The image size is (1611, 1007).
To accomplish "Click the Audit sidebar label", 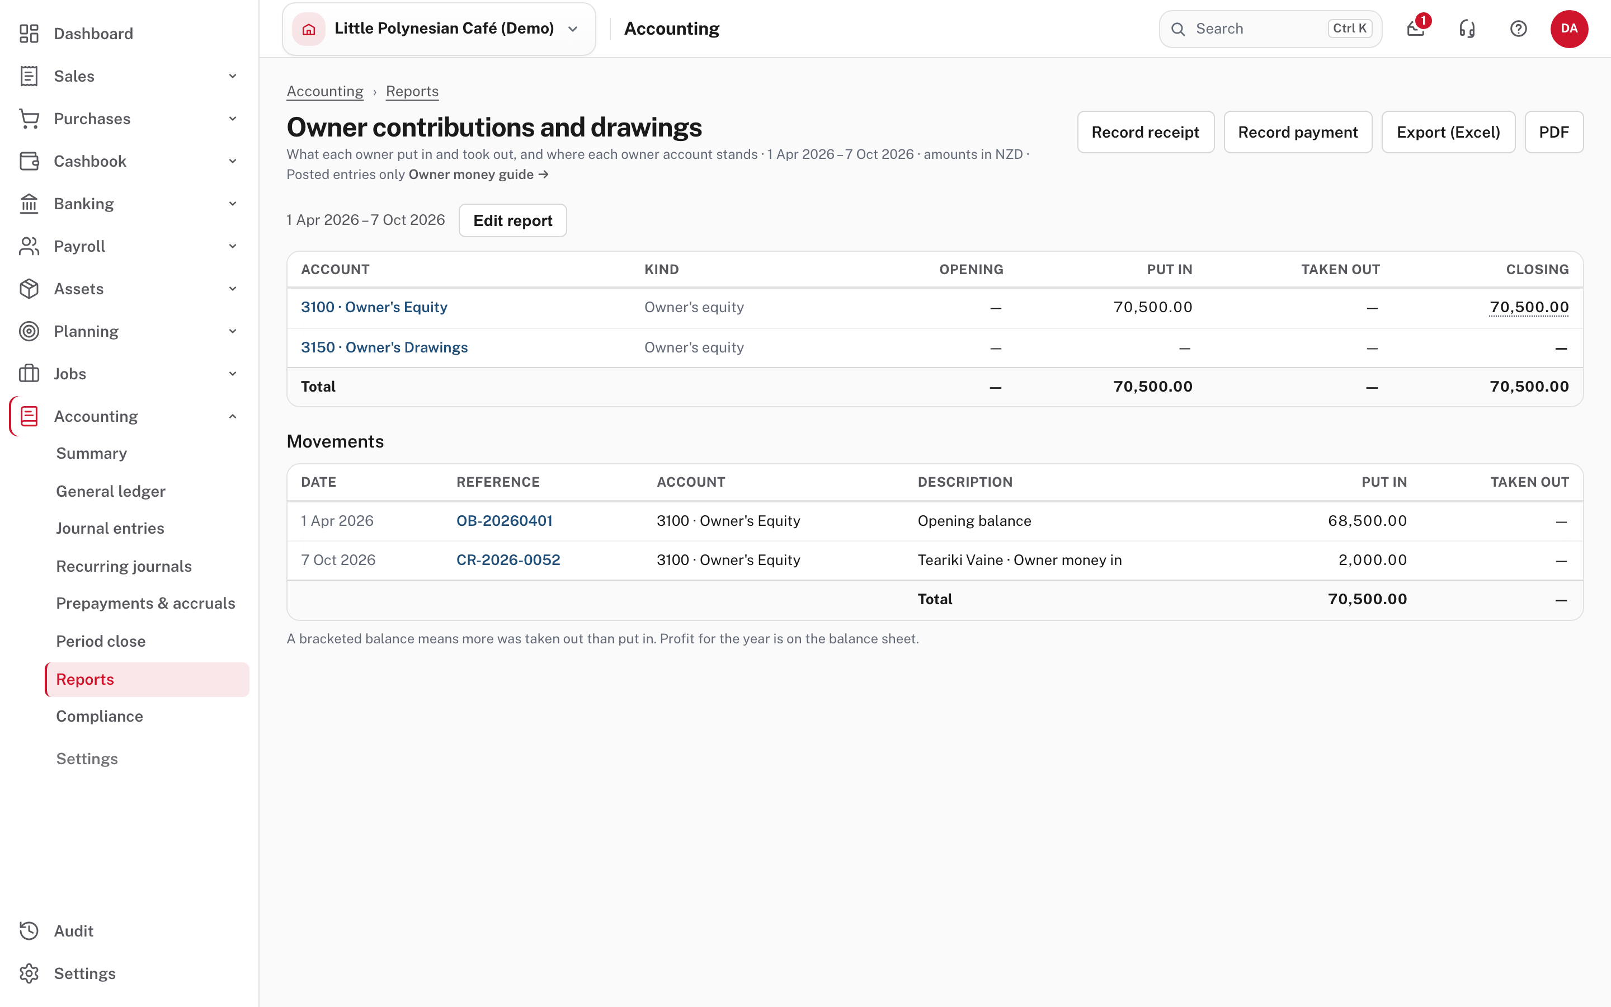I will 73,930.
